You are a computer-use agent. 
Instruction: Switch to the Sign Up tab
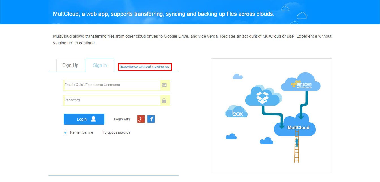pyautogui.click(x=70, y=65)
